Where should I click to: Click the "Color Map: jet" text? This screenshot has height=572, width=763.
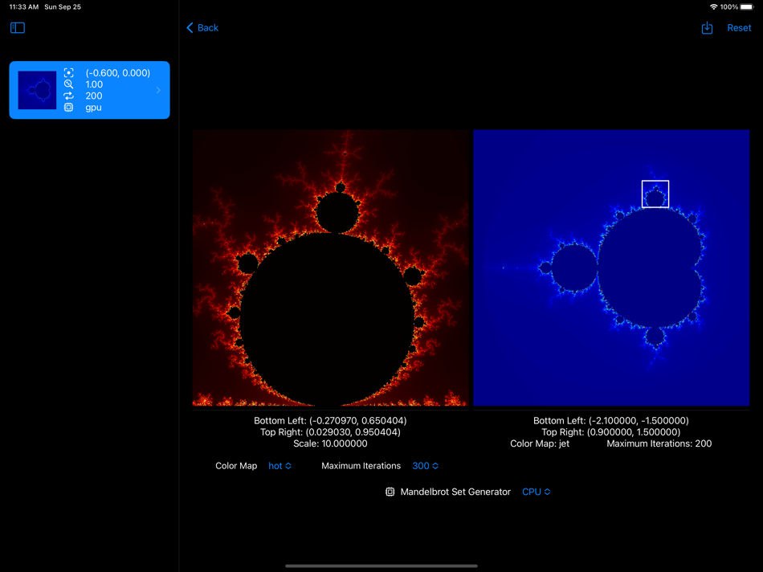tap(540, 443)
